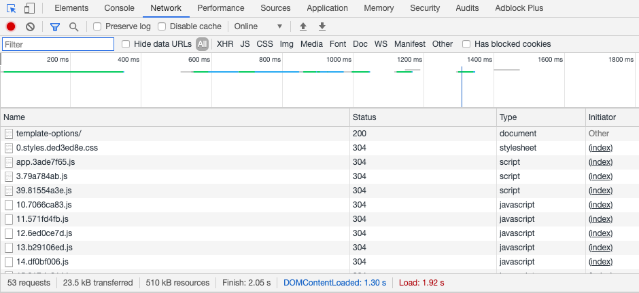Image resolution: width=639 pixels, height=293 pixels.
Task: Open the Adblock Plus tab
Action: coord(519,8)
